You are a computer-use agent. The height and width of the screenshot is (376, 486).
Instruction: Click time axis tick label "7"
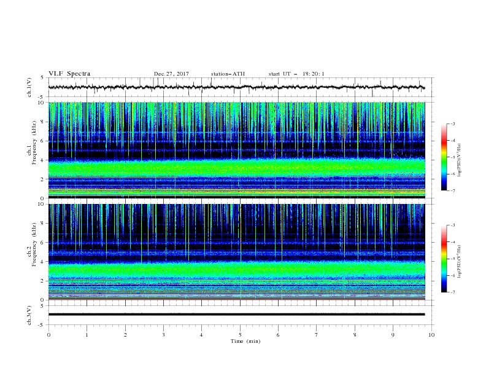point(317,335)
